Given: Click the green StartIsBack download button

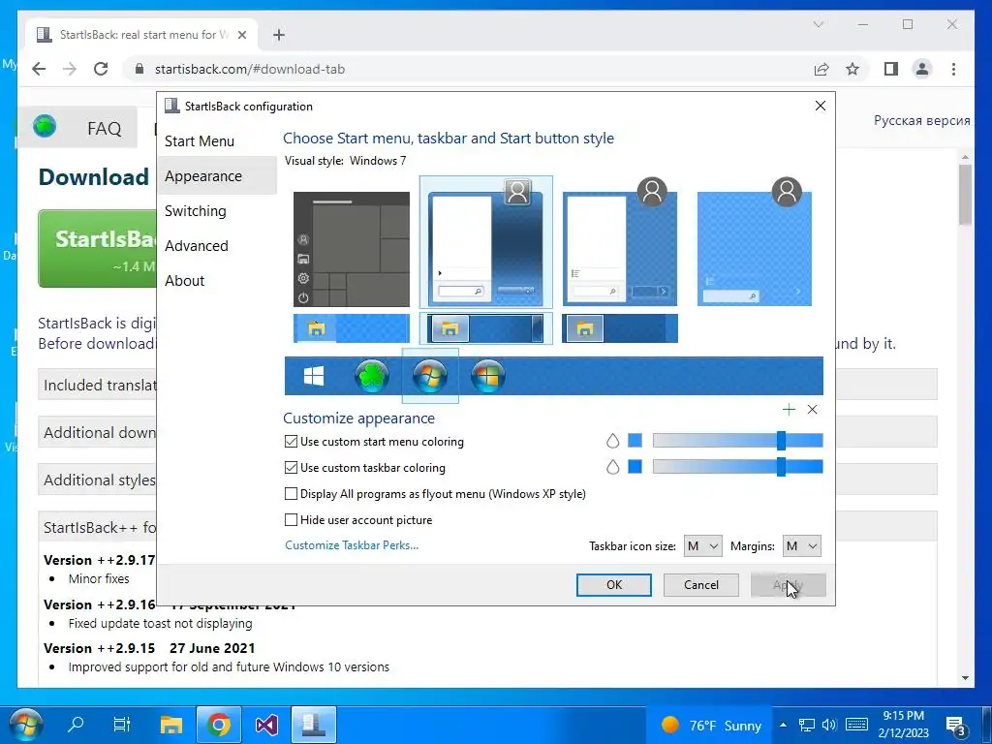Looking at the screenshot, I should coord(98,249).
